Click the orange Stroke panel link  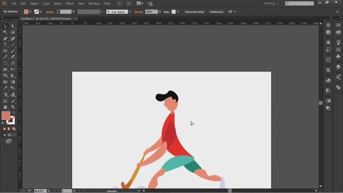[50, 12]
